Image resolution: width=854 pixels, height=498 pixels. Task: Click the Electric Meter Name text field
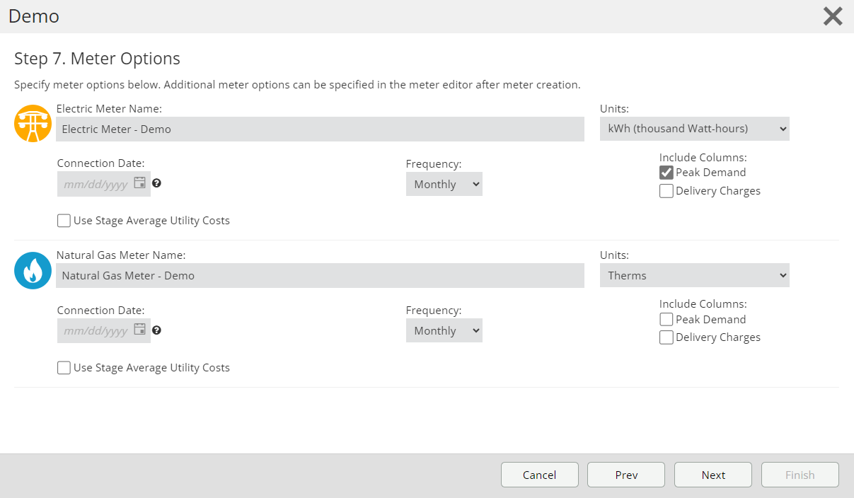pyautogui.click(x=320, y=129)
